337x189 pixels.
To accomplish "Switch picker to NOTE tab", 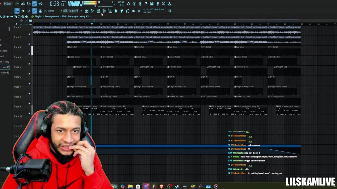I will (22, 24).
